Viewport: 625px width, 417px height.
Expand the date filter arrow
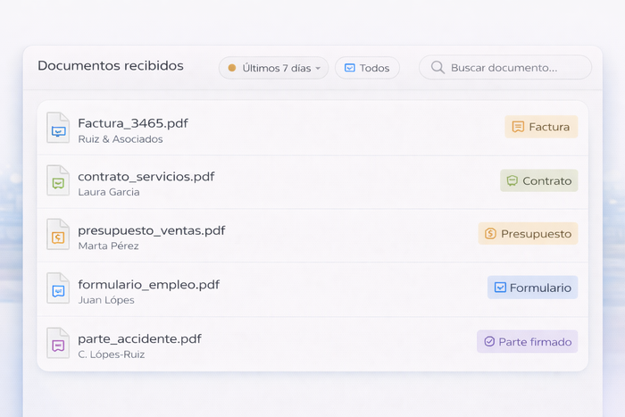click(318, 68)
